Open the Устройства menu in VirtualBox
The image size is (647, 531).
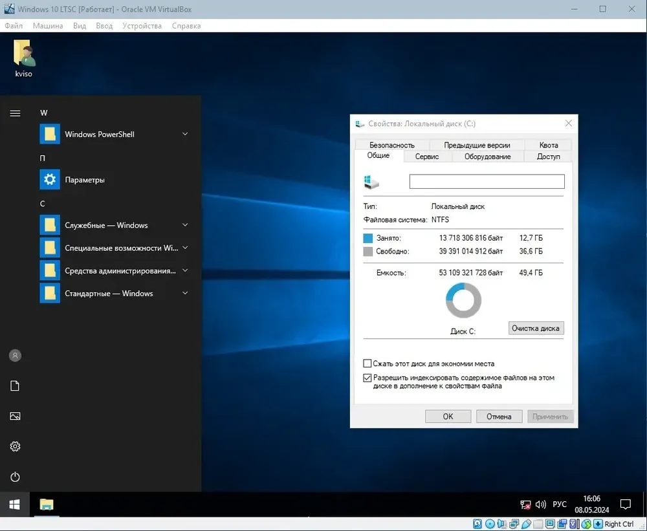142,26
